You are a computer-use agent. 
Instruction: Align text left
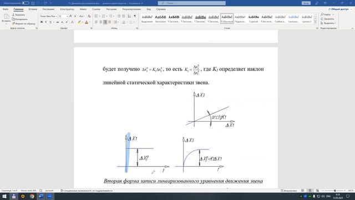click(x=96, y=22)
